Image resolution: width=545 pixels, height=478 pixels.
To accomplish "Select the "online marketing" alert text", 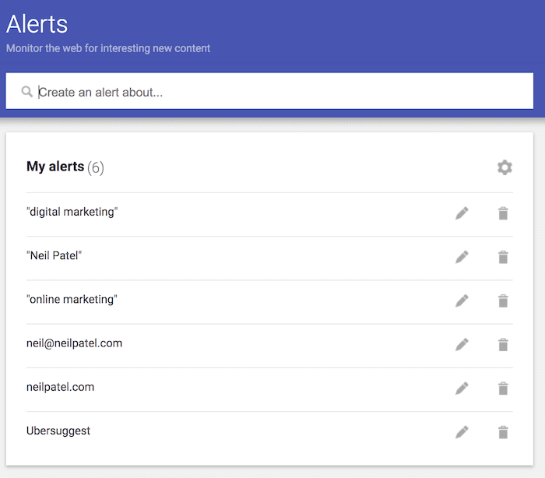I will point(72,300).
